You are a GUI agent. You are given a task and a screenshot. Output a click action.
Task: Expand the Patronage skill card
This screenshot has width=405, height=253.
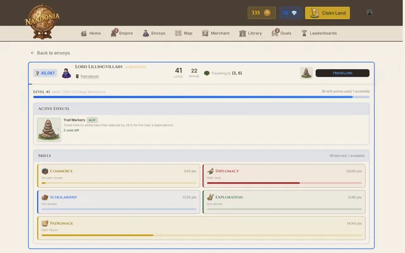point(201,228)
